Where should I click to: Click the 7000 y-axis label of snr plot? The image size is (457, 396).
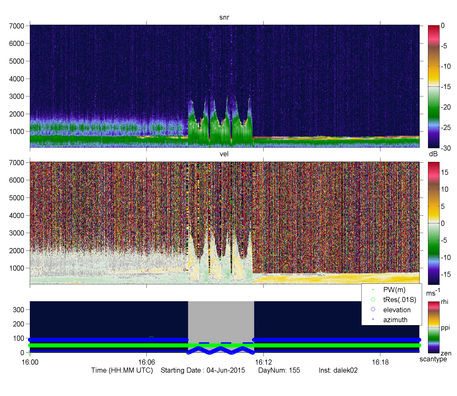[17, 26]
